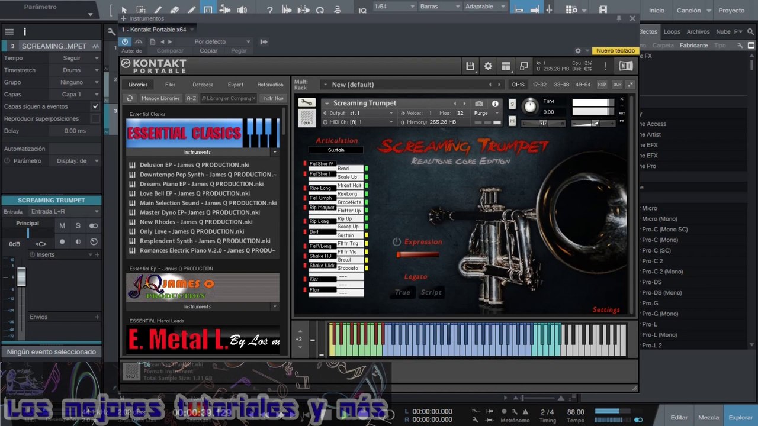Refresh the Kontakt library list

(130, 98)
